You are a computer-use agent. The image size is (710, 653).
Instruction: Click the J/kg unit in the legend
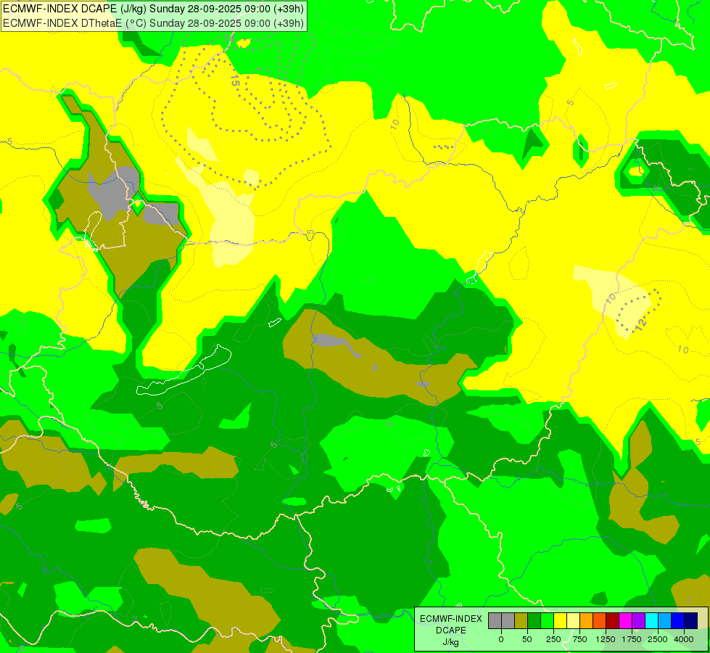click(450, 643)
